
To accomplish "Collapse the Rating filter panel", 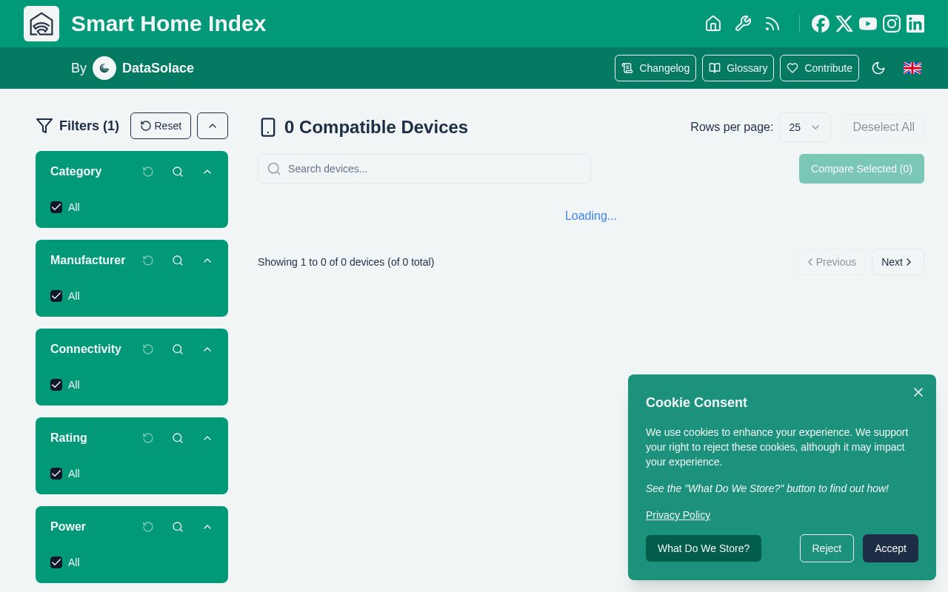I will (207, 438).
